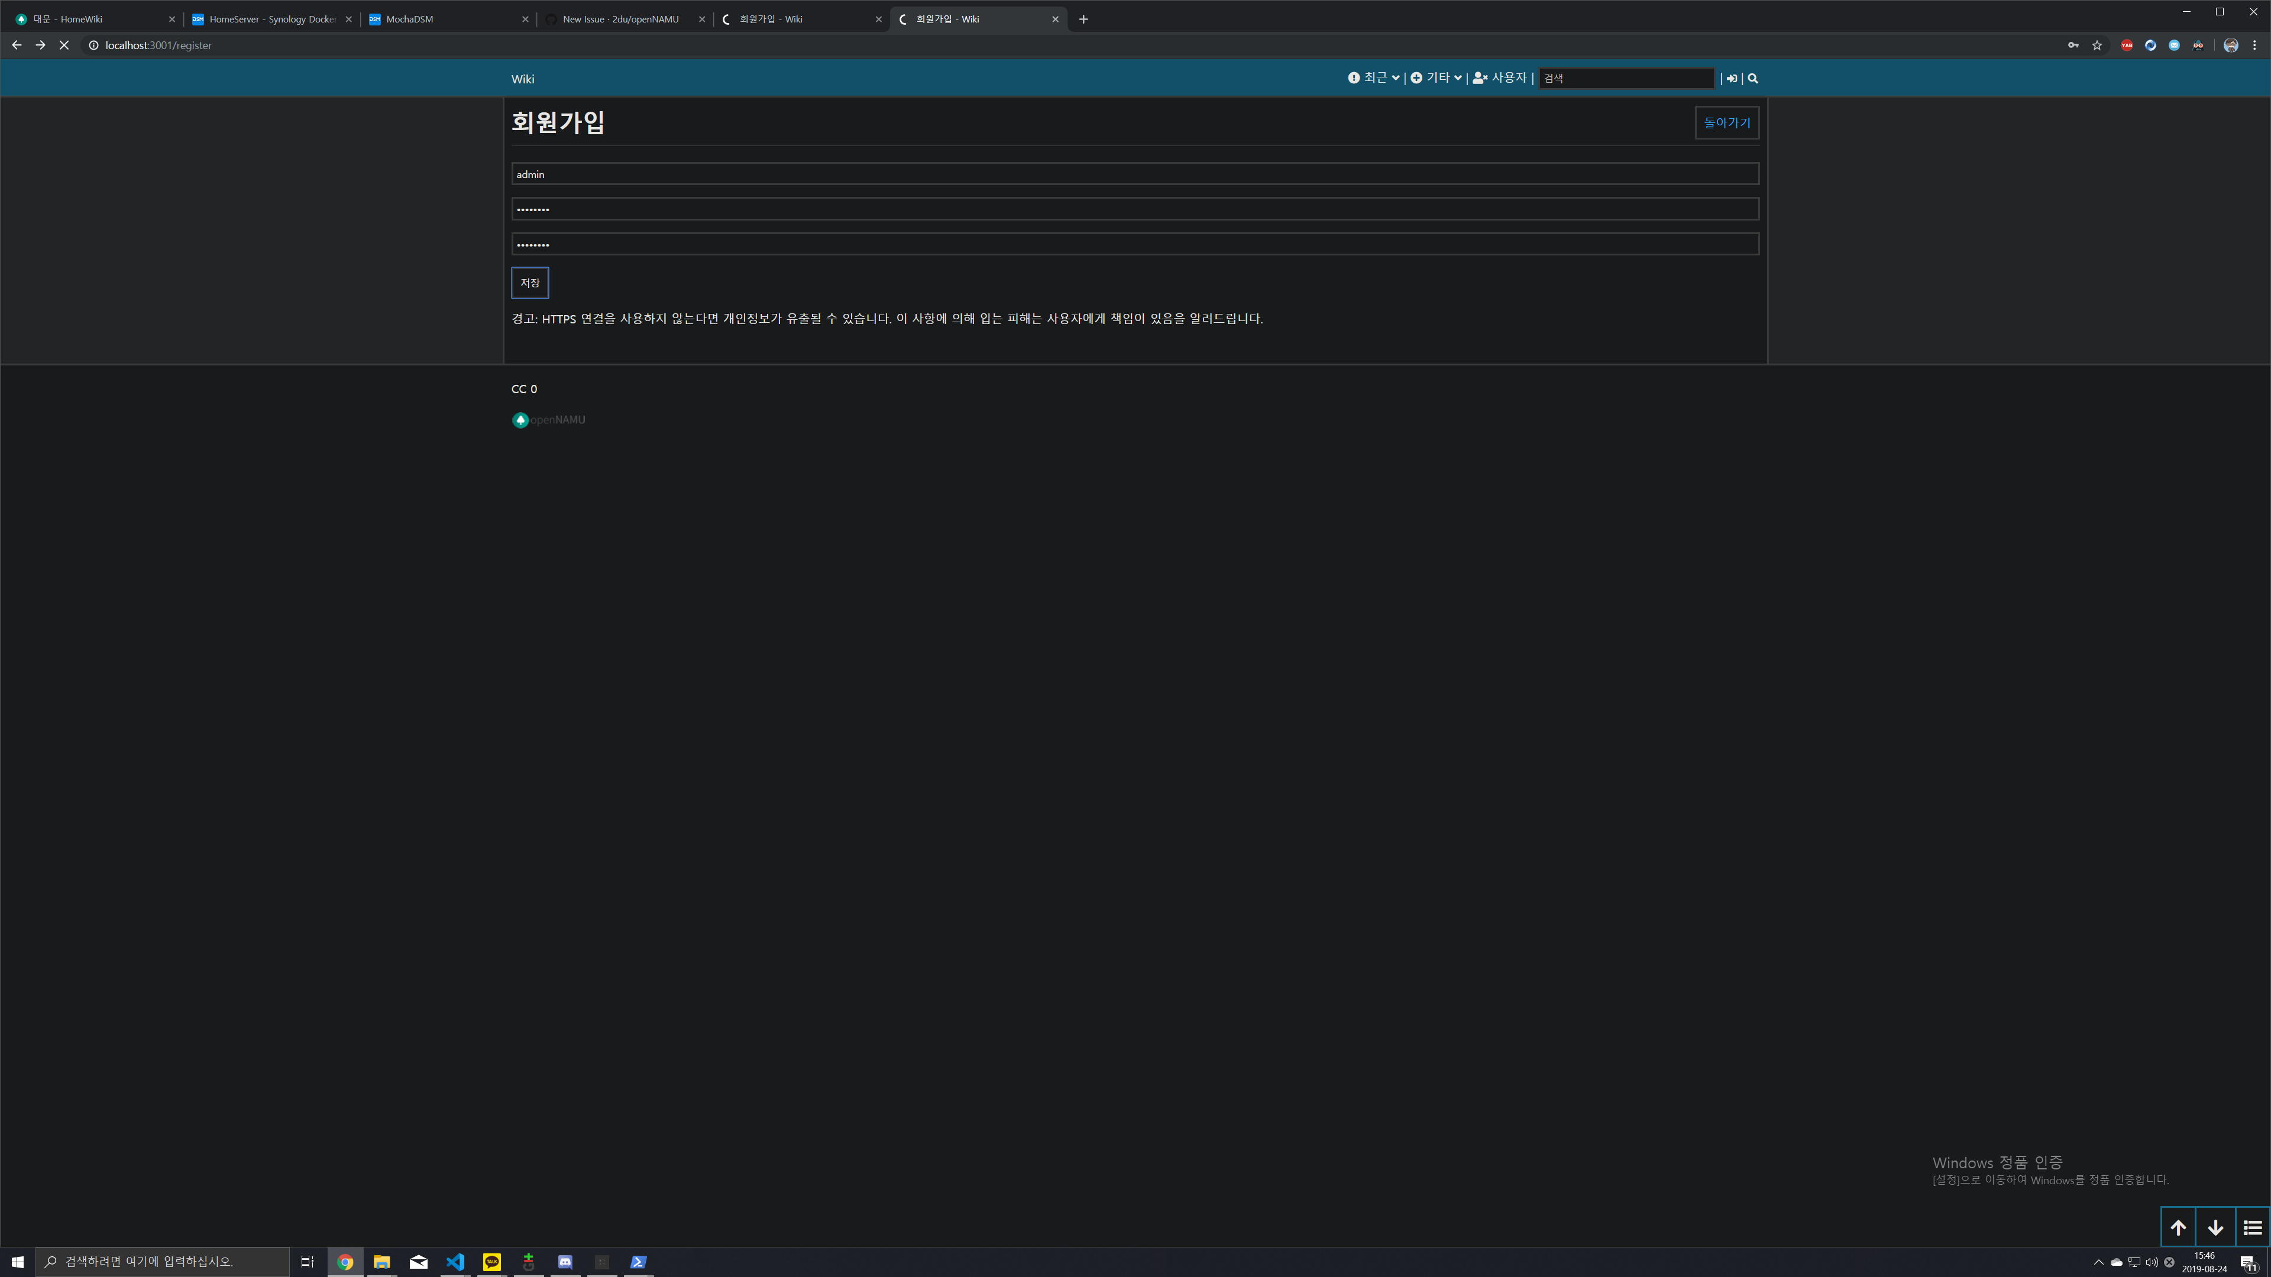2271x1277 pixels.
Task: Click the 저장 save button
Action: (x=530, y=283)
